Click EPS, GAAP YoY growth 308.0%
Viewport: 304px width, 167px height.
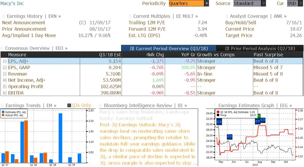point(188,67)
